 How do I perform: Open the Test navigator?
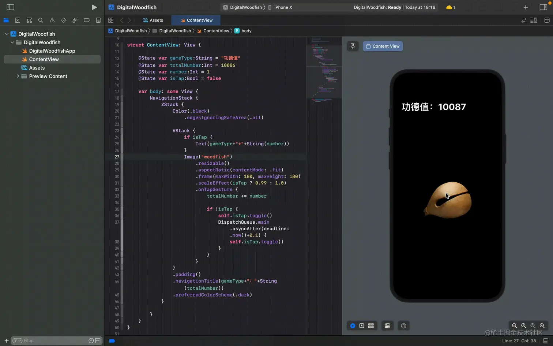point(64,20)
